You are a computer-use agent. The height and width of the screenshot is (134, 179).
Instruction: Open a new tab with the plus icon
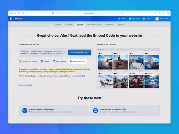point(163,13)
